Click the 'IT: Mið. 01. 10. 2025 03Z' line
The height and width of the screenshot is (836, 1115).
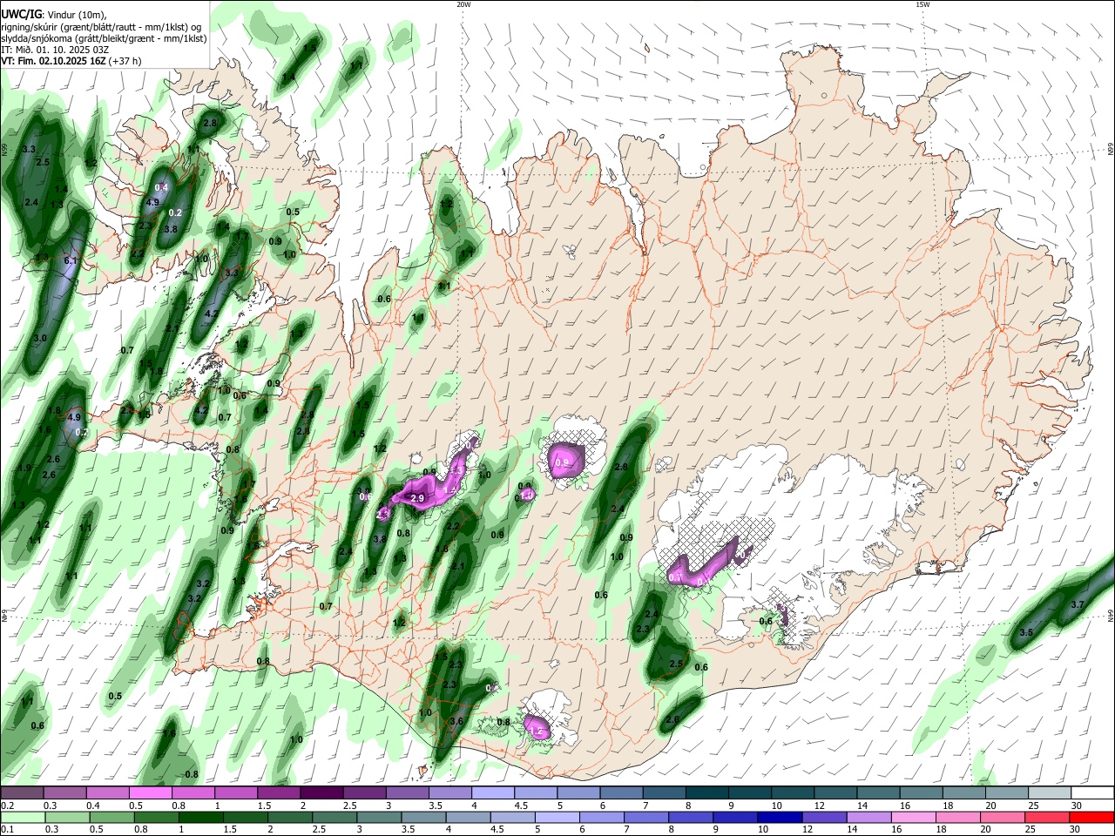coord(54,50)
